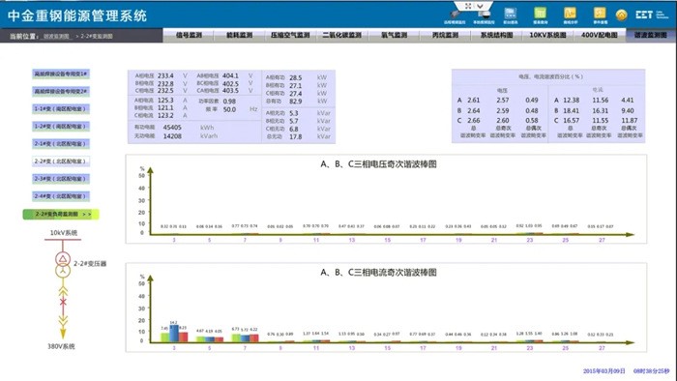Viewport: 677px width, 381px height.
Task: Switch to 丙烷监测 tab
Action: point(445,35)
